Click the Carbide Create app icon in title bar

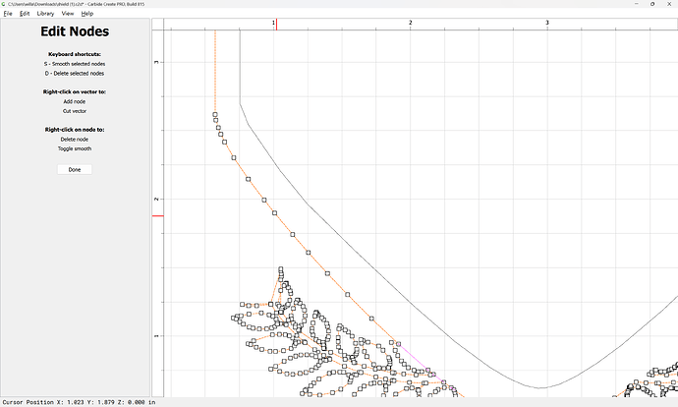pos(4,4)
